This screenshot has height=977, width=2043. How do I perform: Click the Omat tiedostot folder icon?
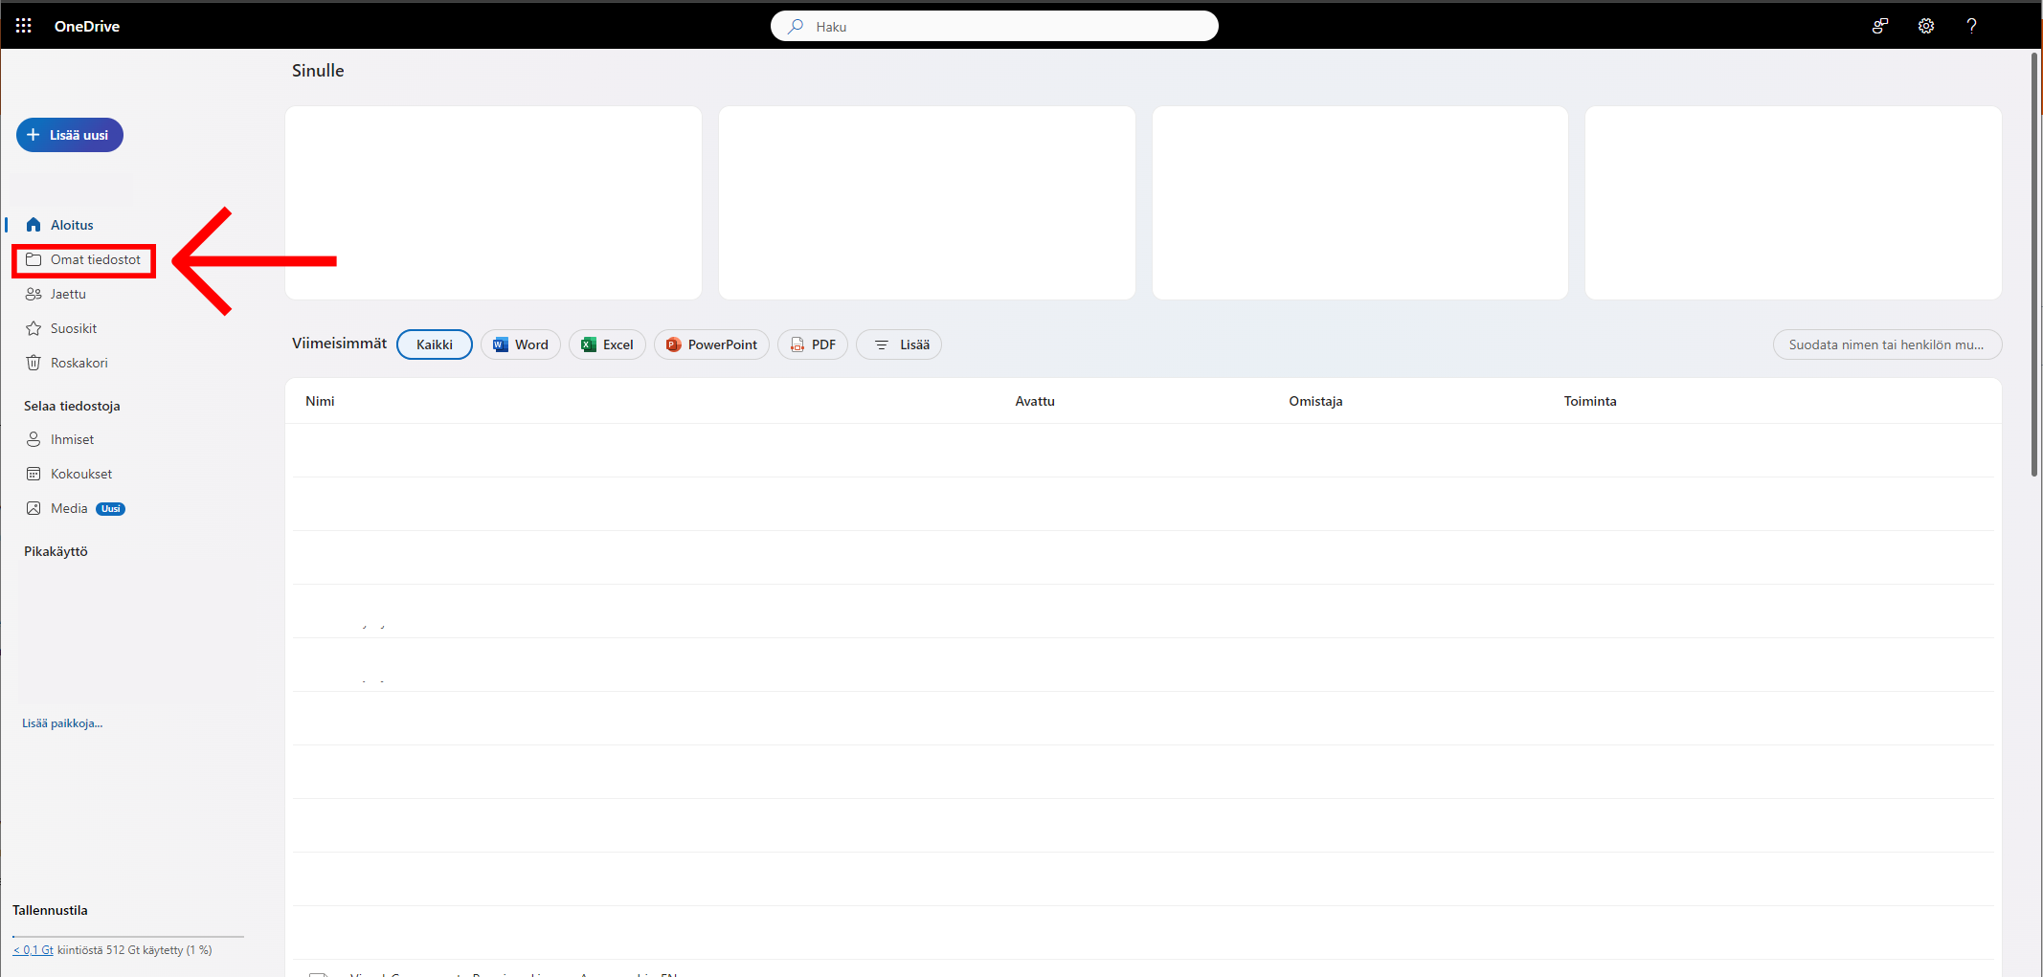tap(34, 259)
